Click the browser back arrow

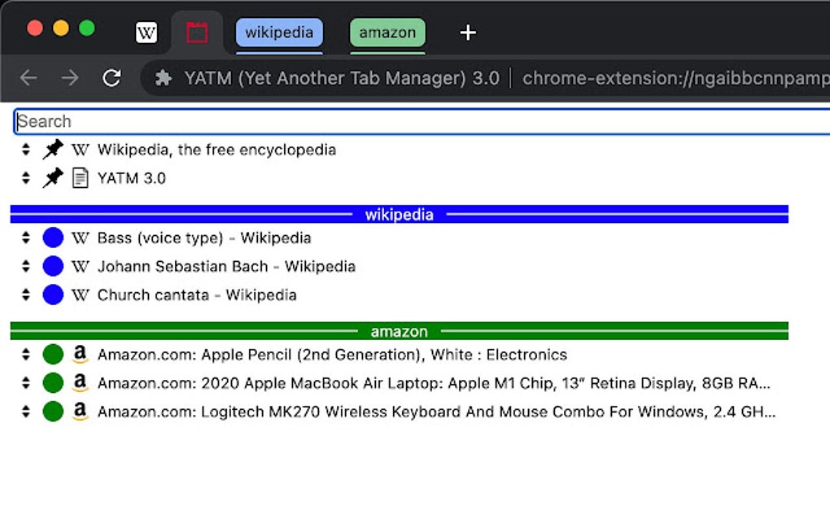click(28, 78)
